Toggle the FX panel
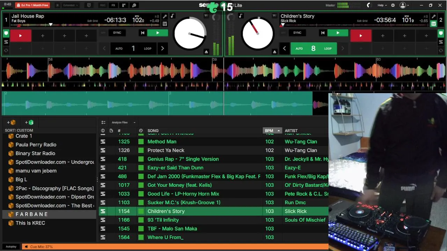Screen dimensions: 447x251 113,5
